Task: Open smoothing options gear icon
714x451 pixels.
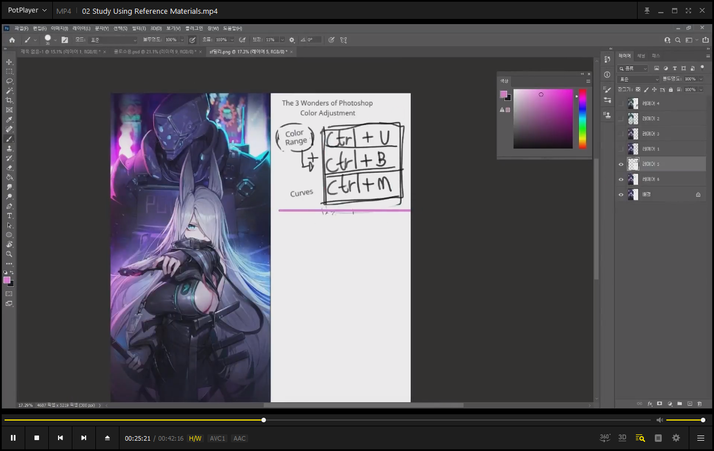Action: [292, 40]
